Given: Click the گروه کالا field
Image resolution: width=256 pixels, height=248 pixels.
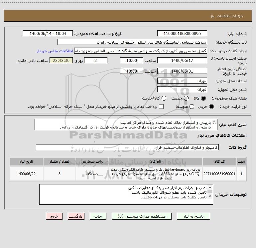Looking at the screenshot, I should click(127, 147).
